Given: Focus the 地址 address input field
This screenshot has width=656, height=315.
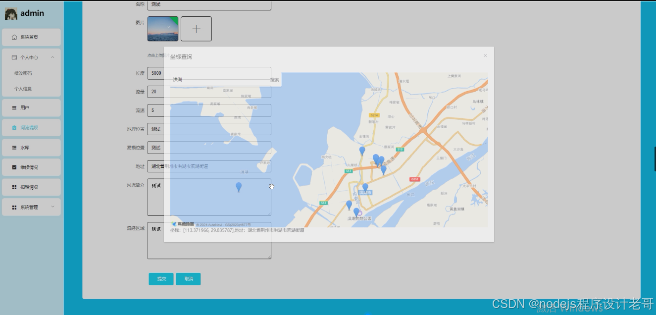Looking at the screenshot, I should [x=209, y=166].
